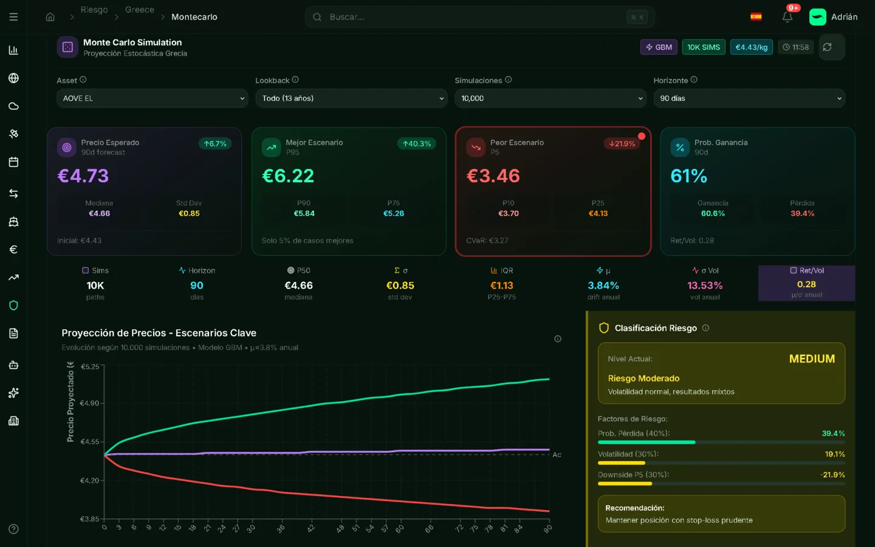Click the 10K SIMS badge in header
The width and height of the screenshot is (875, 547).
coord(703,47)
